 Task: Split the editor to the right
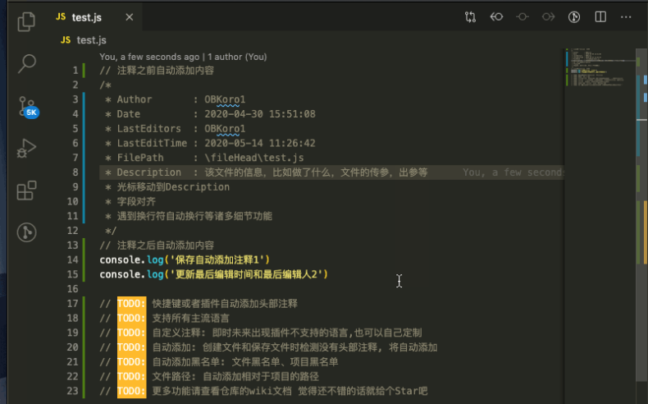tap(600, 16)
